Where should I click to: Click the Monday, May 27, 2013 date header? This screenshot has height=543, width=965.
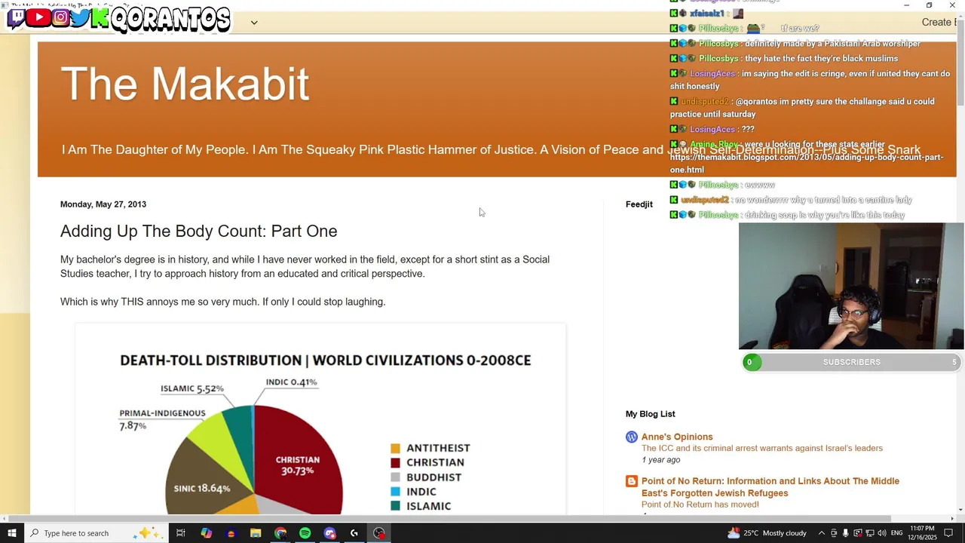pos(103,204)
